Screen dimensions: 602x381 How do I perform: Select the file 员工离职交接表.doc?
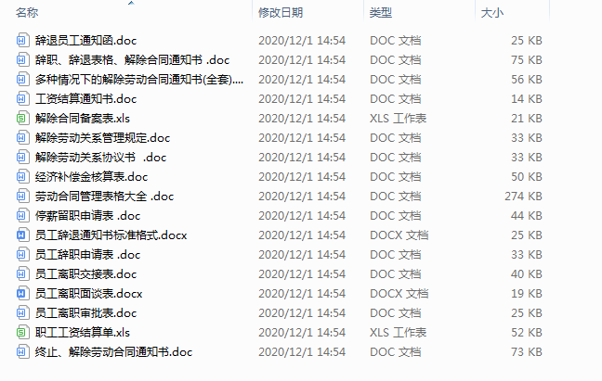pos(85,274)
